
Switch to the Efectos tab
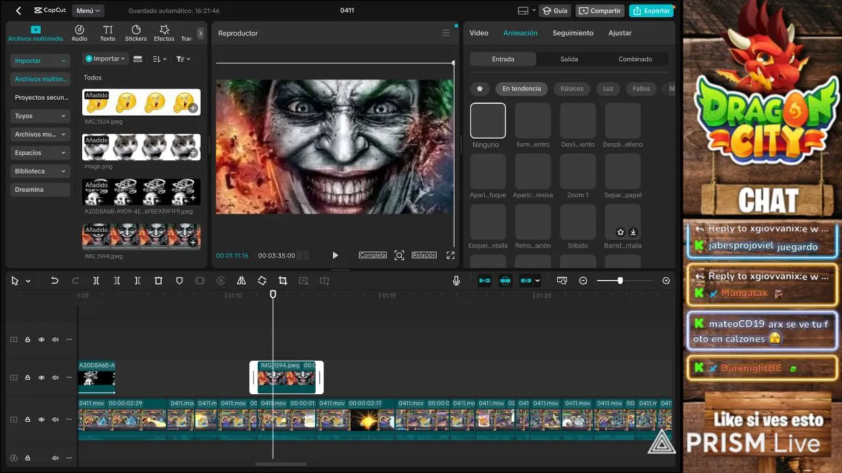pos(164,34)
